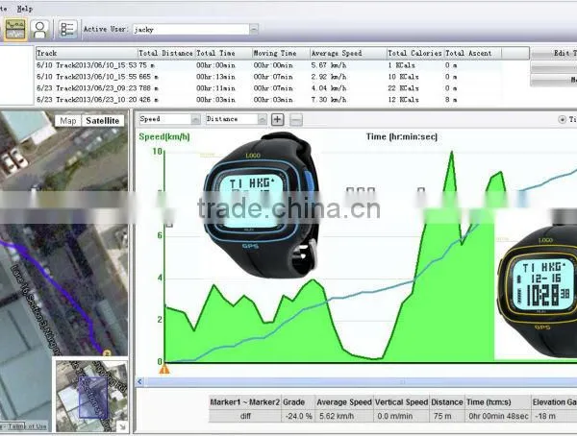Click the Marker1 ~ Marker2 header cell
Screen dimensions: 577x436
coord(245,402)
